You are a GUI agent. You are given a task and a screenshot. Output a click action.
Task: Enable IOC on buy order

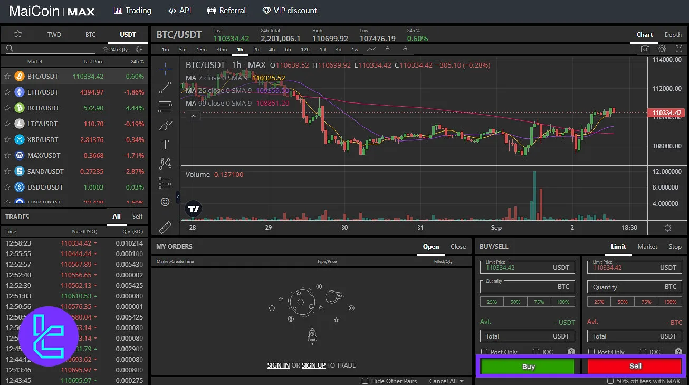point(536,352)
